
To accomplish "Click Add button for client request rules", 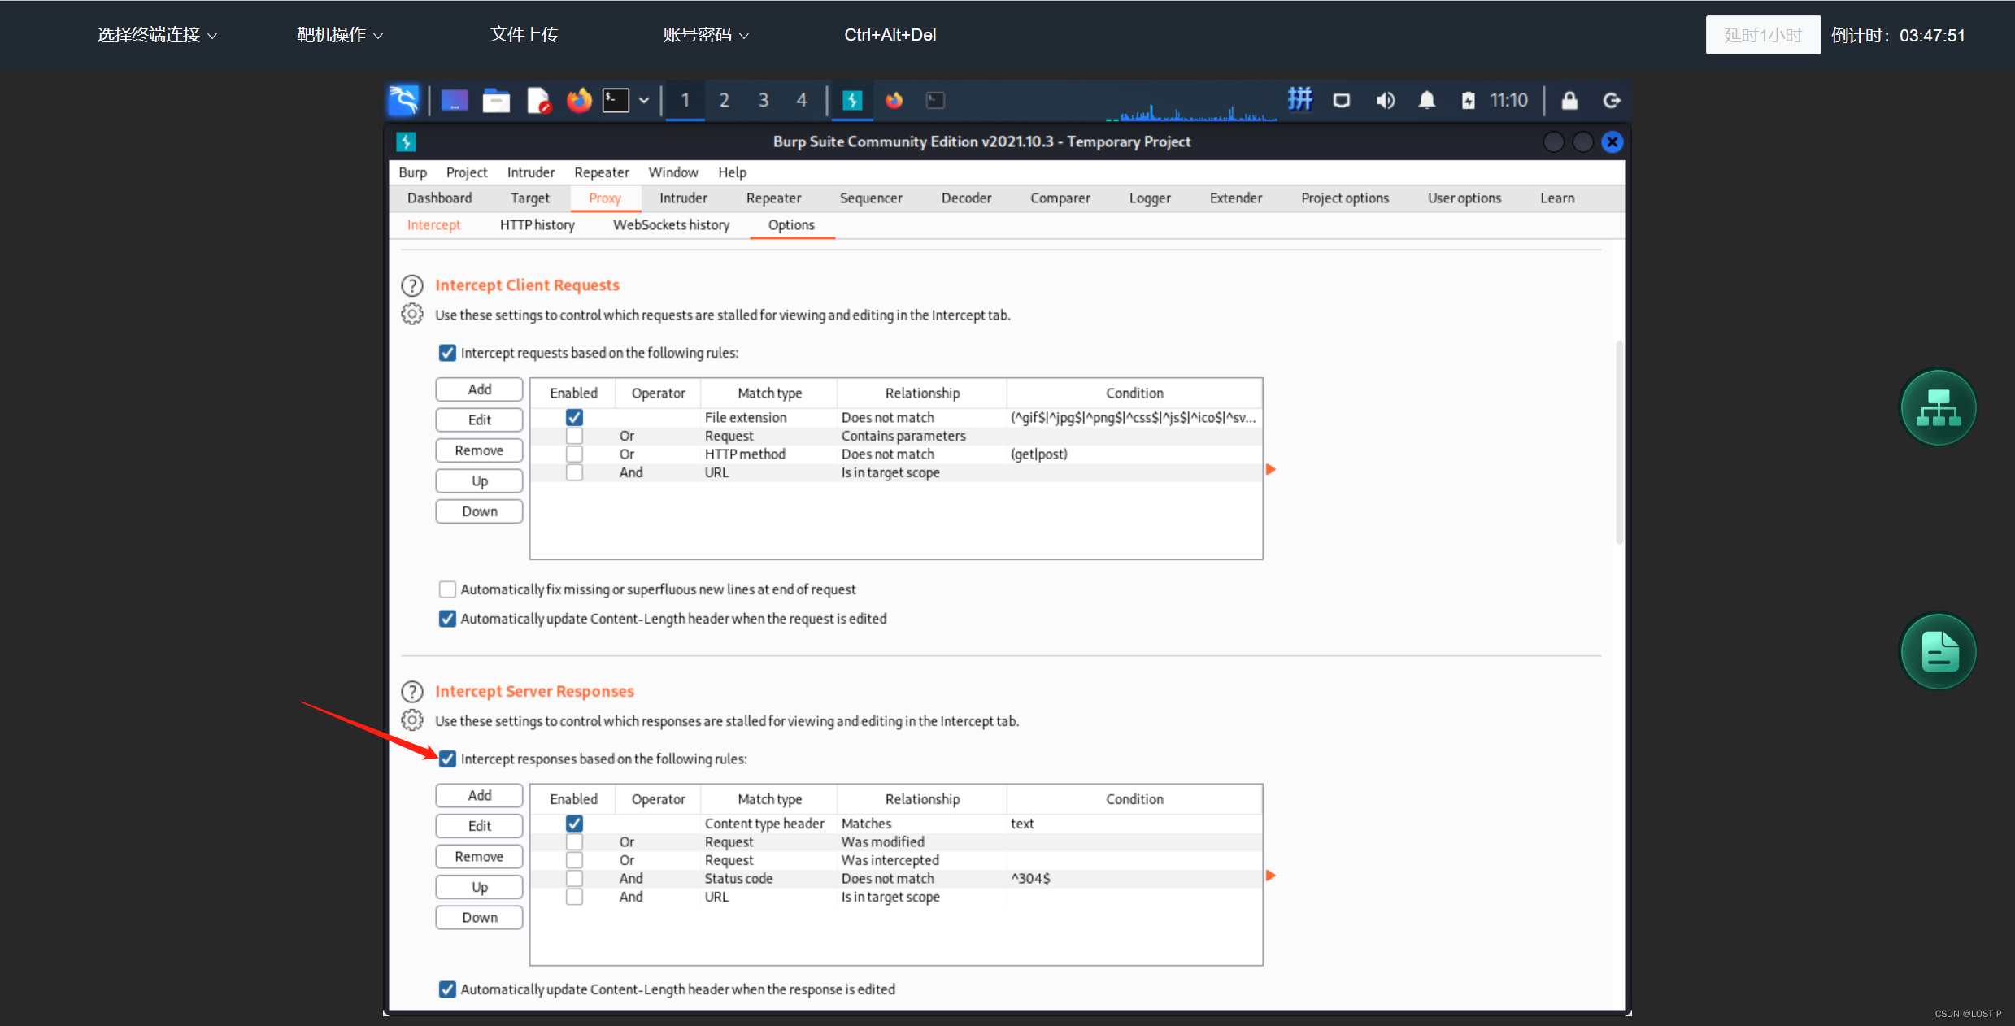I will [479, 389].
